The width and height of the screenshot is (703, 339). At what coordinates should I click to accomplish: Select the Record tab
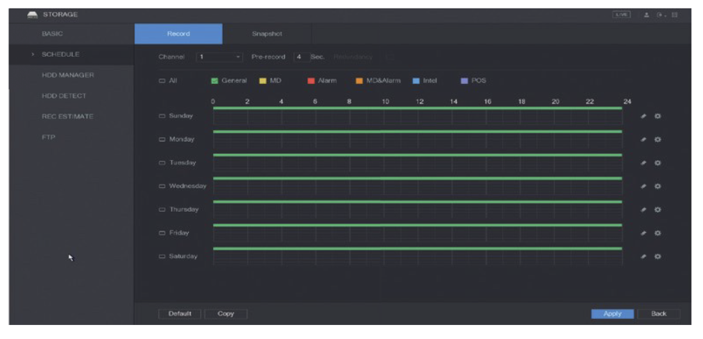[x=178, y=33]
